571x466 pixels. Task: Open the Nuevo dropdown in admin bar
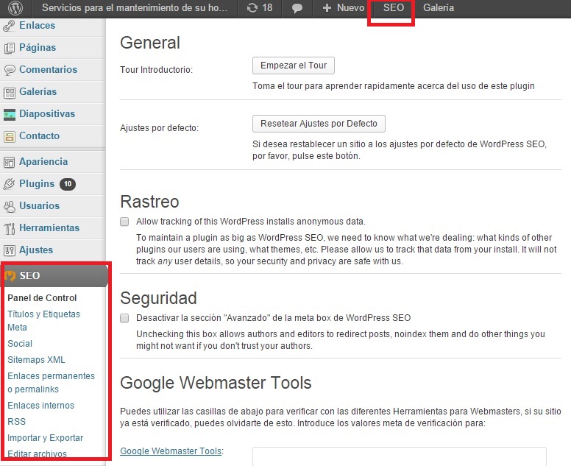343,8
